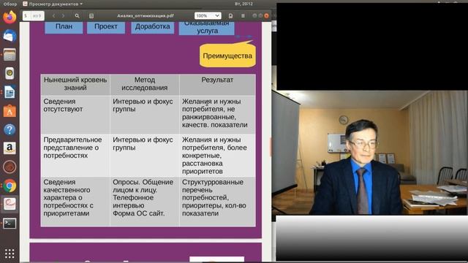Click the Предварительное представление о потребностях cell

(x=75, y=155)
